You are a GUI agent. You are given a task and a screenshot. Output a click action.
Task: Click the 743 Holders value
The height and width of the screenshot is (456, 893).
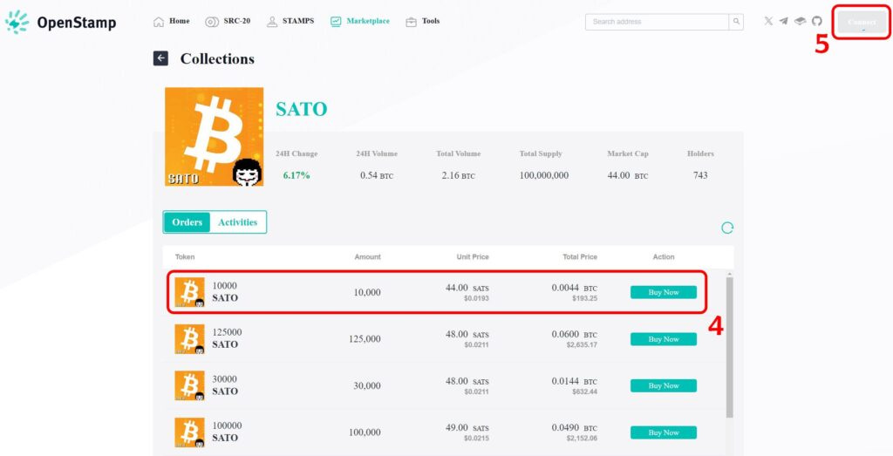(700, 175)
